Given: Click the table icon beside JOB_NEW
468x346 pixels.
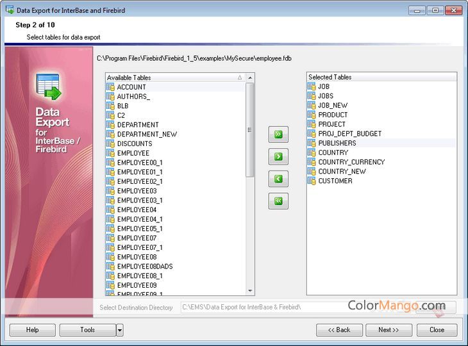Looking at the screenshot, I should [x=312, y=105].
